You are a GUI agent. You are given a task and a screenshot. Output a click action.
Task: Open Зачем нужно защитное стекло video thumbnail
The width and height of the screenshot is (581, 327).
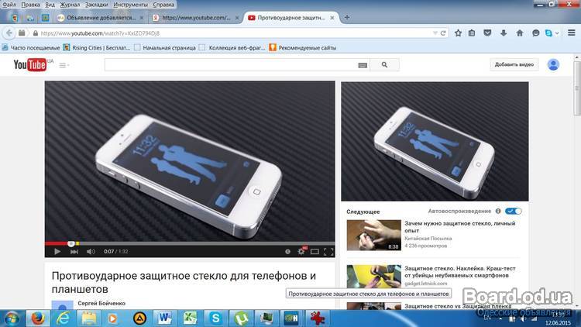[x=373, y=236]
